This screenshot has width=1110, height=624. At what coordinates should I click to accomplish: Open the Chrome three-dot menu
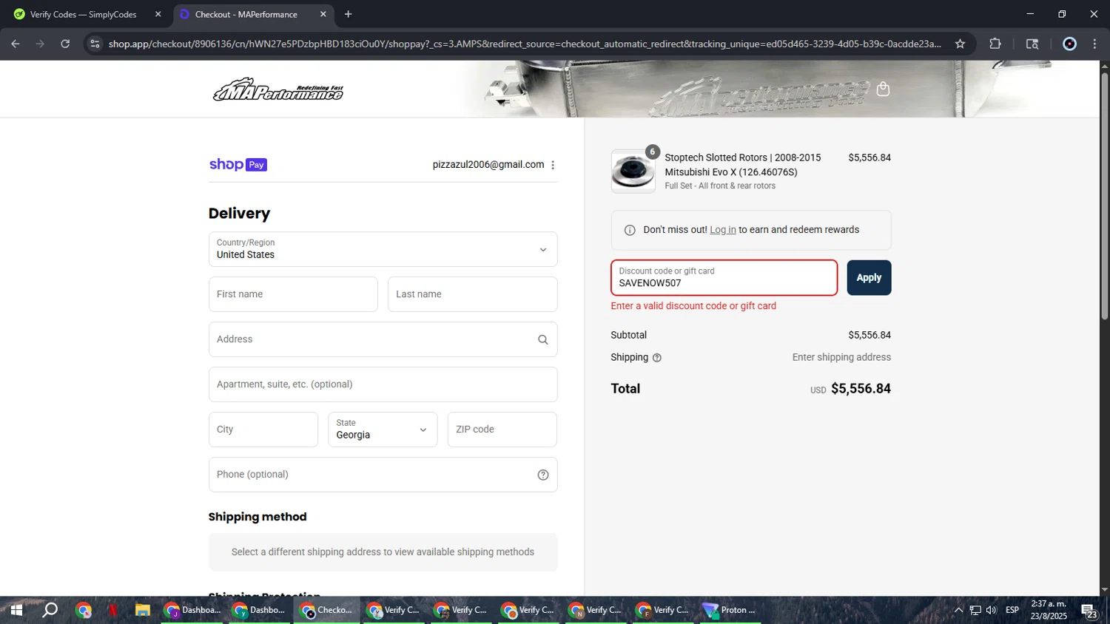[1094, 44]
